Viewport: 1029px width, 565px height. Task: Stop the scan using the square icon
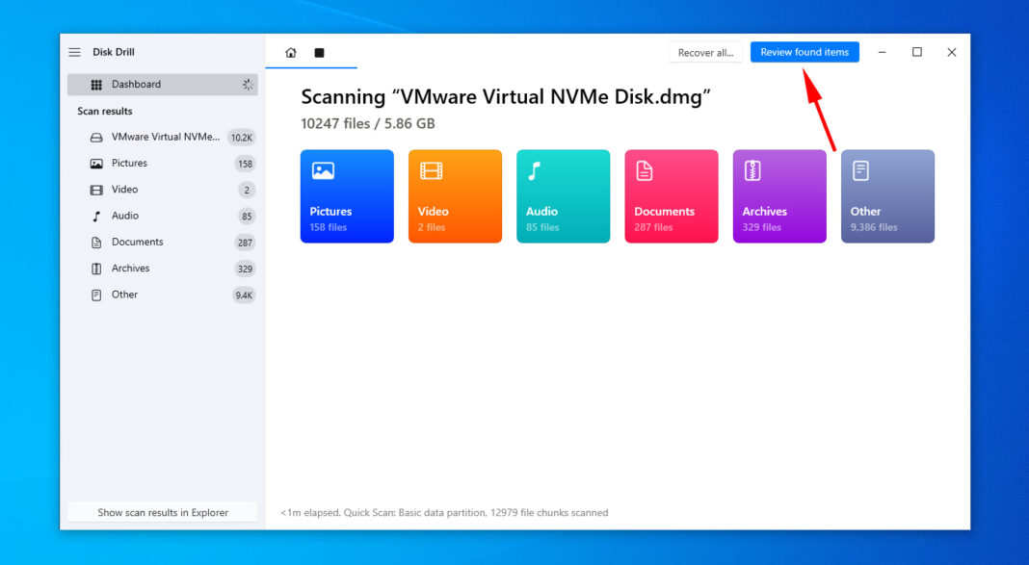tap(318, 53)
